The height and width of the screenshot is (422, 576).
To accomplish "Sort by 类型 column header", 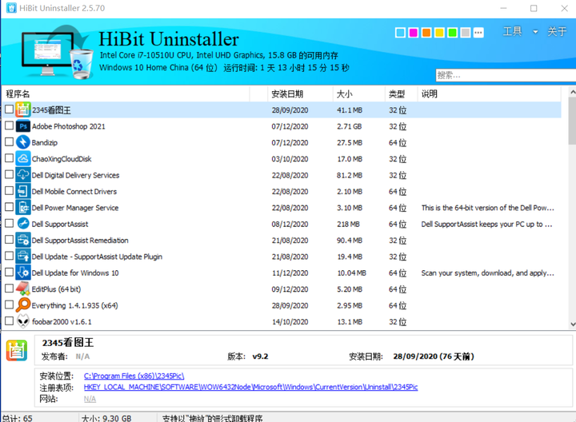I will [x=401, y=94].
